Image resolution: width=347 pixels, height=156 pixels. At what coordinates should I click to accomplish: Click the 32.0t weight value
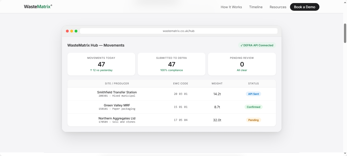(217, 120)
